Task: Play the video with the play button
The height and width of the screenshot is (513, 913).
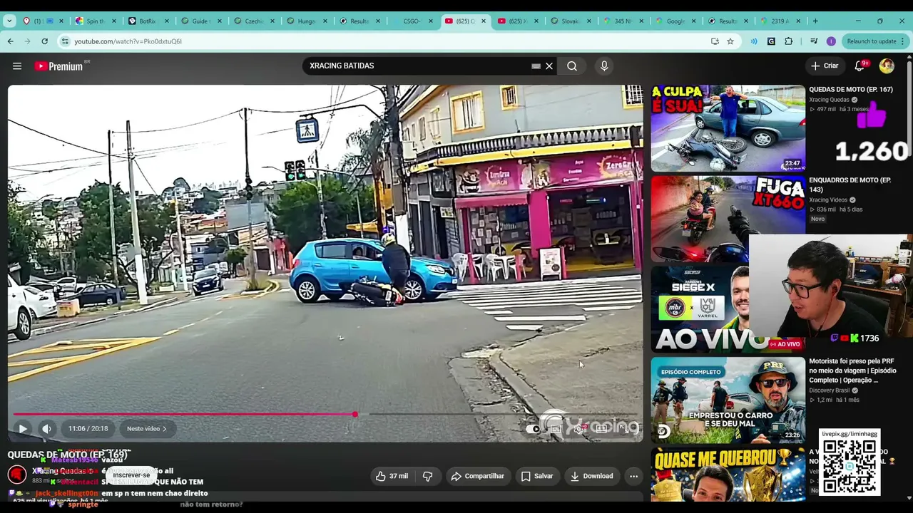Action: (x=23, y=429)
